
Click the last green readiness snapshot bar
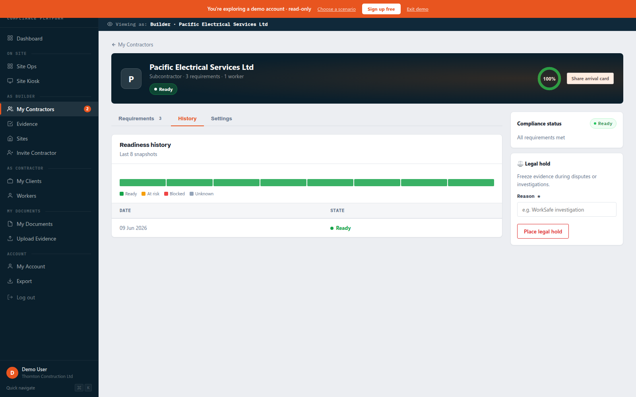click(471, 183)
